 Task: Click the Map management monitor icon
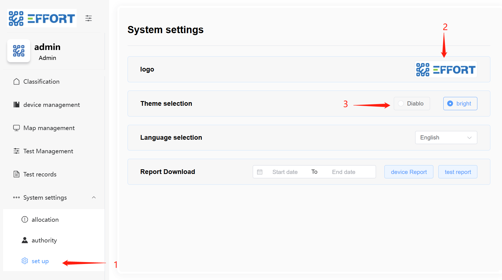pyautogui.click(x=17, y=128)
